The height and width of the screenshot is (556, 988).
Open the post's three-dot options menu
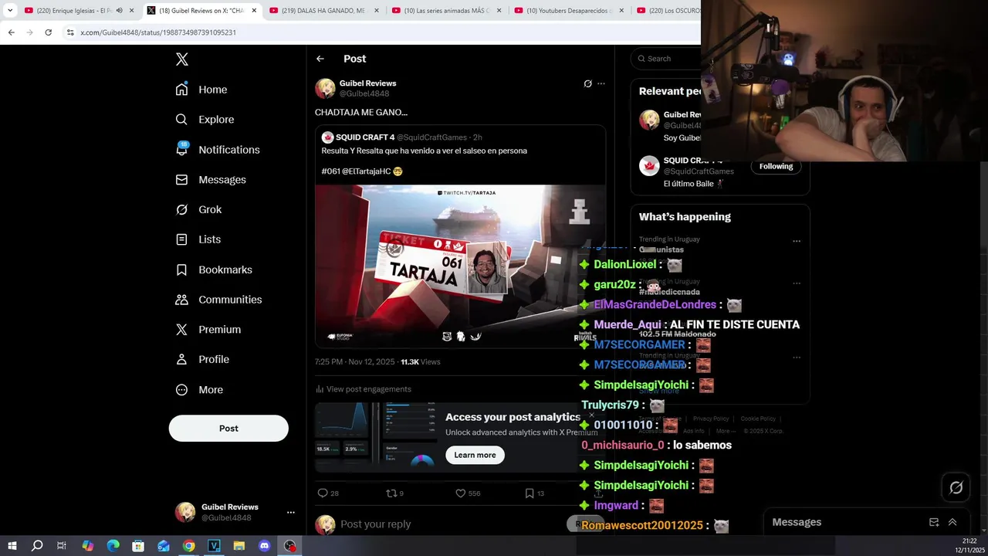tap(601, 83)
